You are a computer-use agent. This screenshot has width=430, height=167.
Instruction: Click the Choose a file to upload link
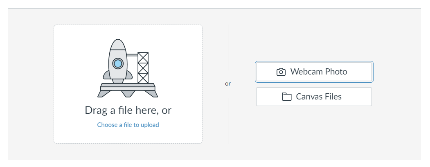coord(128,125)
